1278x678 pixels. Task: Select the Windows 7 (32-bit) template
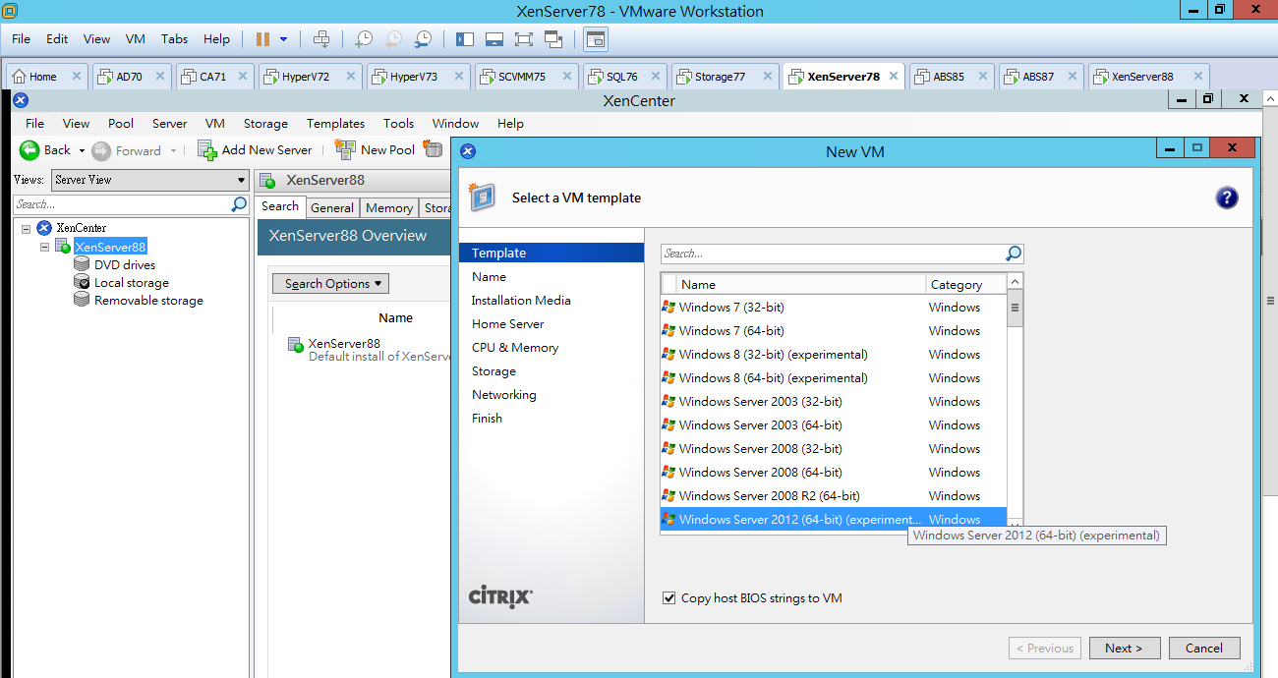pyautogui.click(x=834, y=308)
